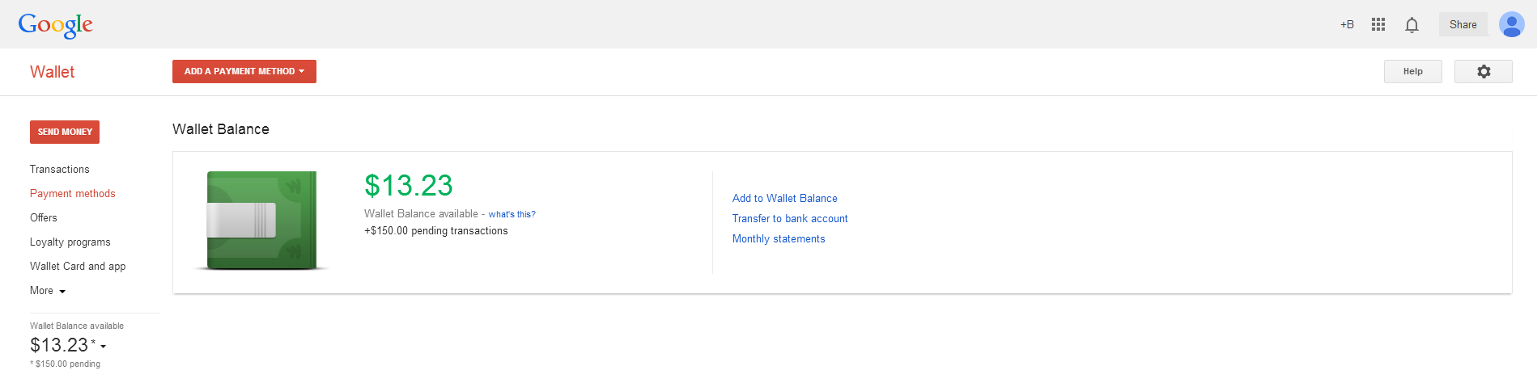Screen dimensions: 1537x383
Task: Open Wallet Card and app
Action: pos(78,267)
